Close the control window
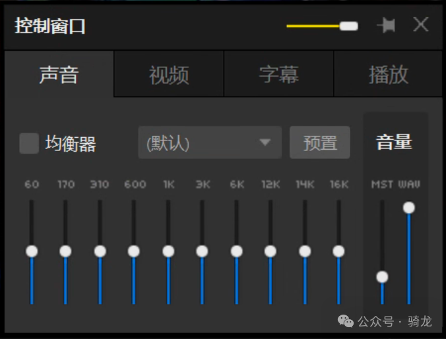The width and height of the screenshot is (446, 339). coord(421,24)
